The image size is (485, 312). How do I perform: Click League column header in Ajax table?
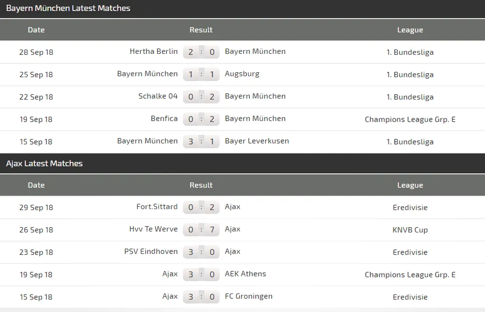tap(410, 185)
